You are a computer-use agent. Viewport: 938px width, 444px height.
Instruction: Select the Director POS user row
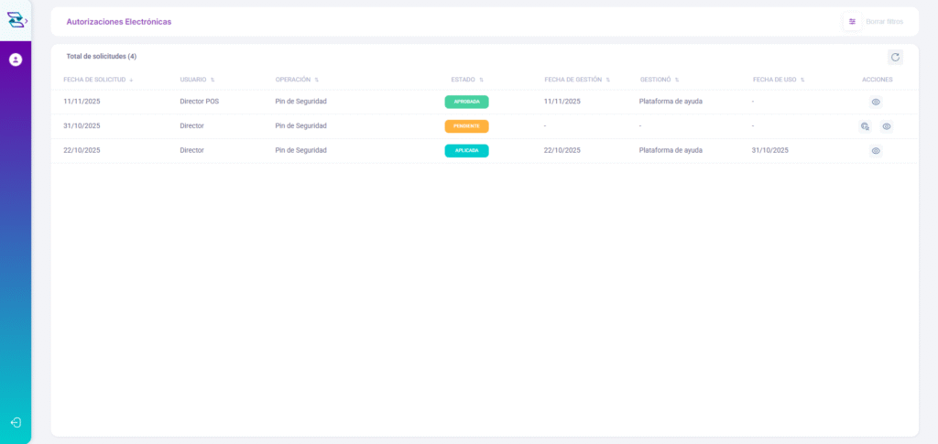pyautogui.click(x=199, y=102)
